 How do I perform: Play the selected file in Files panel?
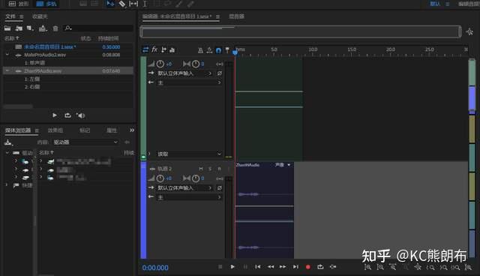55,115
